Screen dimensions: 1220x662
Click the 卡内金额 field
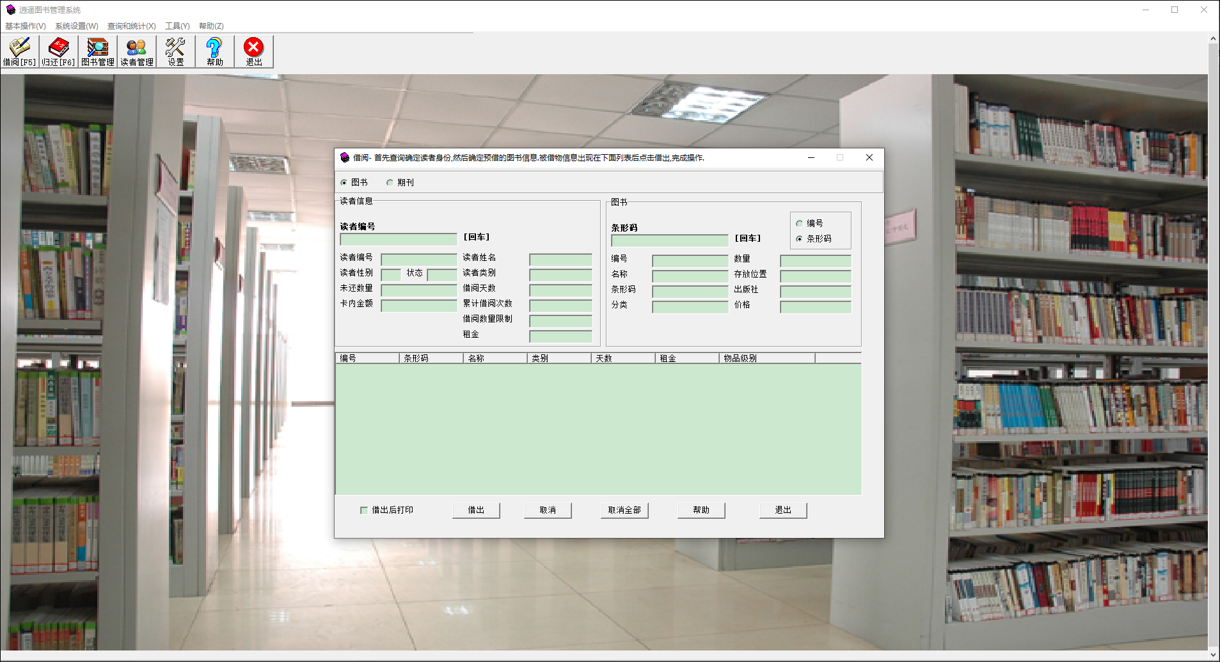tap(419, 306)
